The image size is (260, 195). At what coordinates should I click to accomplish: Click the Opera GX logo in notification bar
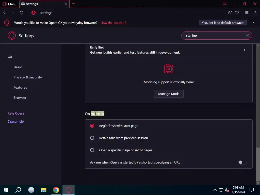(x=7, y=23)
